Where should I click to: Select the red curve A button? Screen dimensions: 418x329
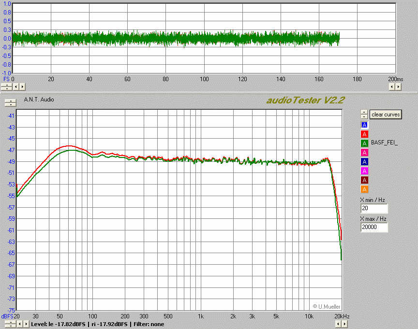click(364, 134)
